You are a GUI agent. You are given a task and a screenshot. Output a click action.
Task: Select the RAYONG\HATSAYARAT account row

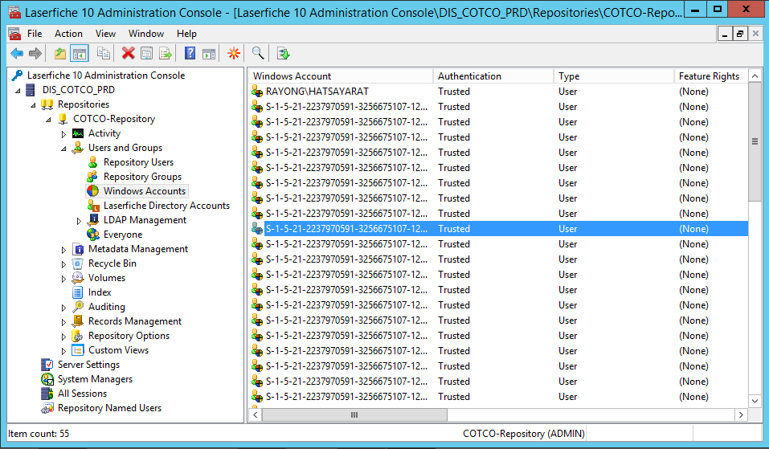coord(499,92)
